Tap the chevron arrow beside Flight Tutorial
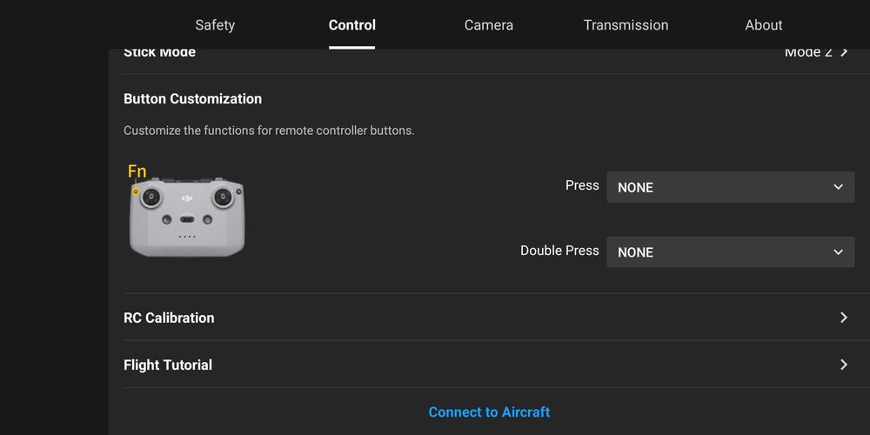The height and width of the screenshot is (435, 870). click(843, 365)
